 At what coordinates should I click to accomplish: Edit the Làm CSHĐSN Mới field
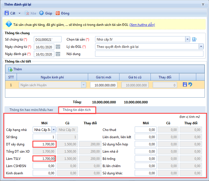click(44, 166)
